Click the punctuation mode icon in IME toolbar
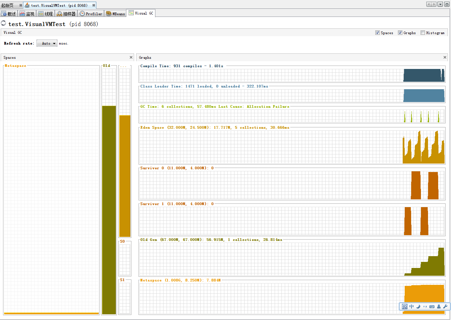 tap(425, 306)
